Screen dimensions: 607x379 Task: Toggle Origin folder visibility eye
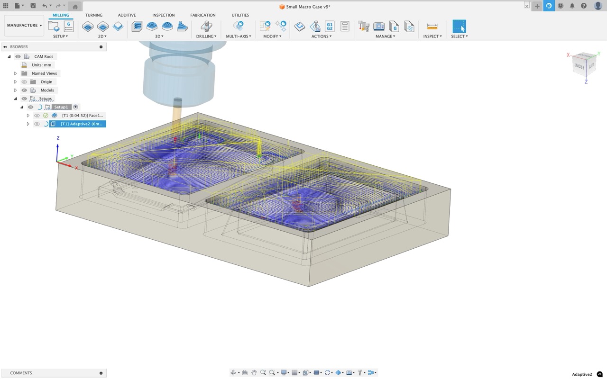[x=24, y=82]
